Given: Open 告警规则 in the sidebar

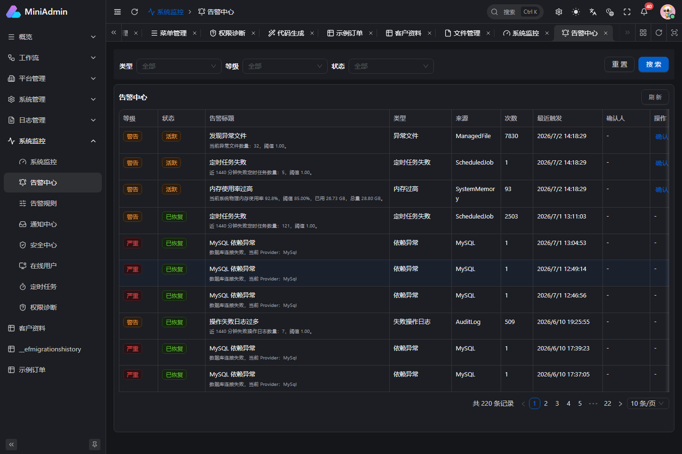Looking at the screenshot, I should point(53,203).
